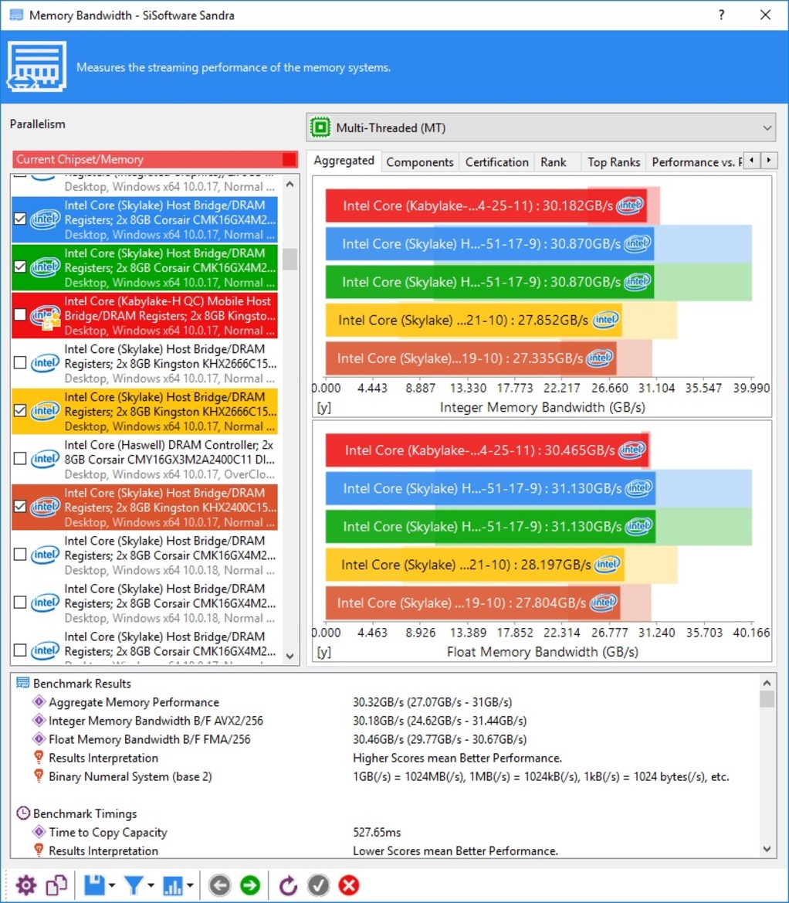
Task: Click the 527.65ms copy time value
Action: coord(377,832)
